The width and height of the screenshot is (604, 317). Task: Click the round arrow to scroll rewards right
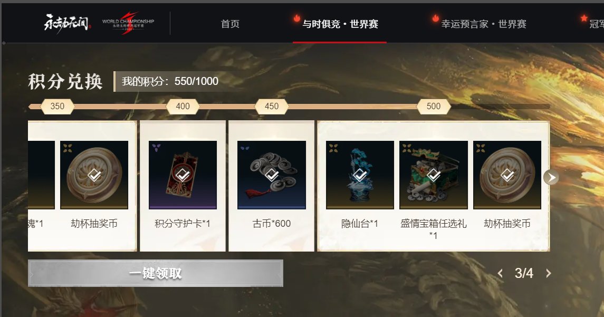coord(551,177)
